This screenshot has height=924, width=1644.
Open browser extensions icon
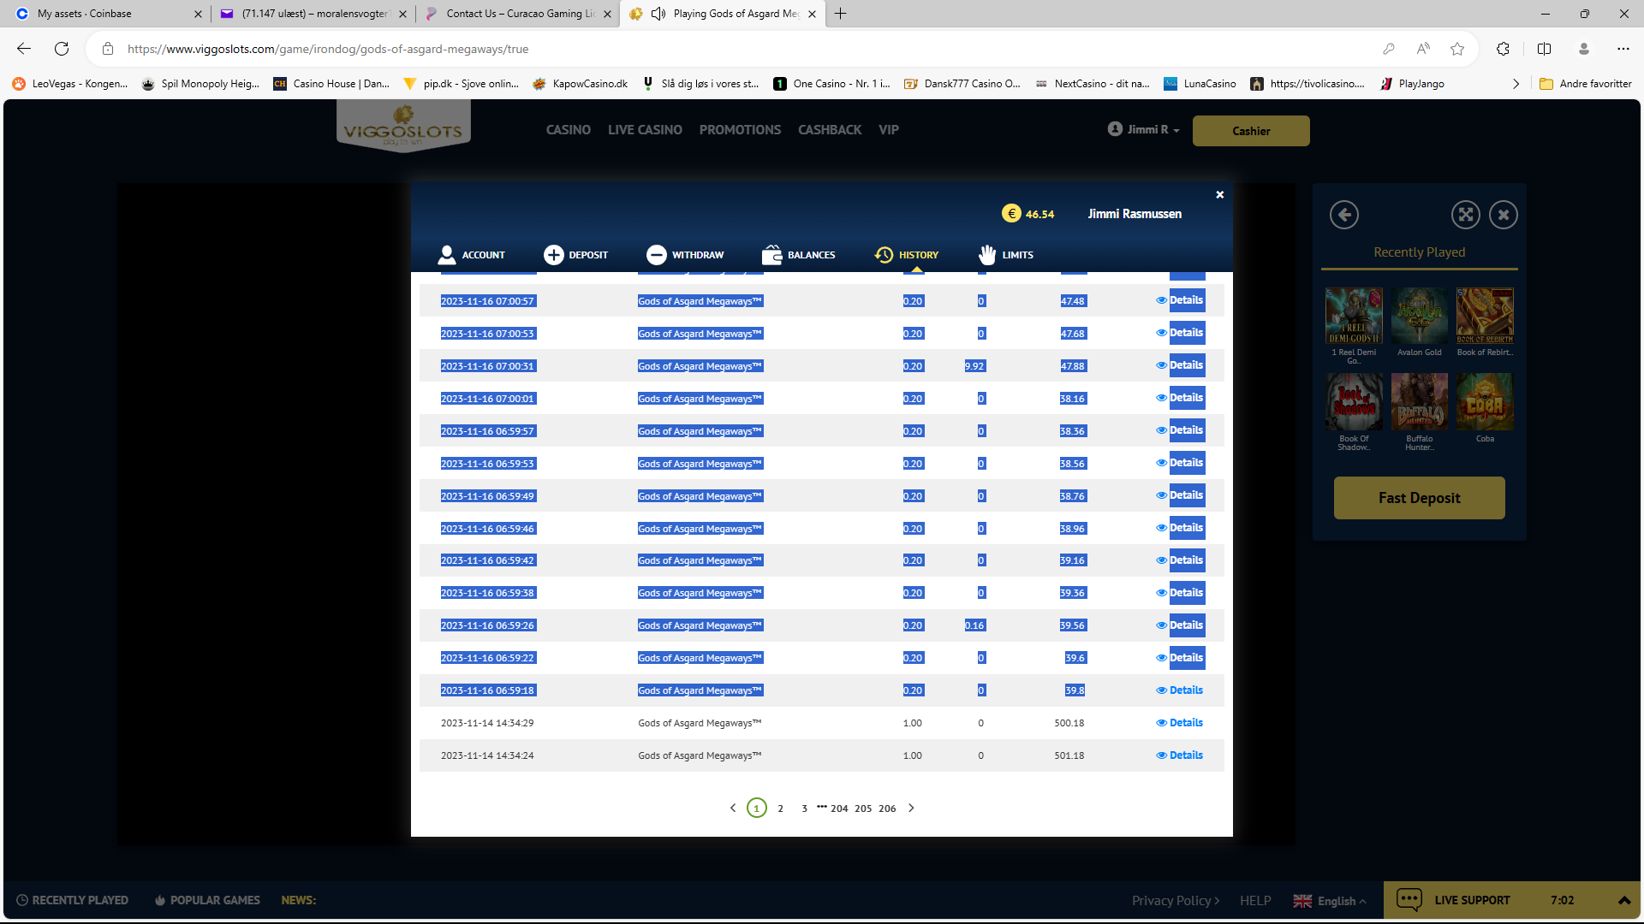[1503, 49]
